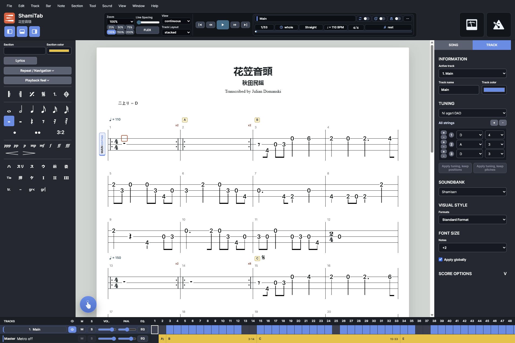Expand the SCORE OPTIONS section
The height and width of the screenshot is (343, 515).
pos(472,273)
